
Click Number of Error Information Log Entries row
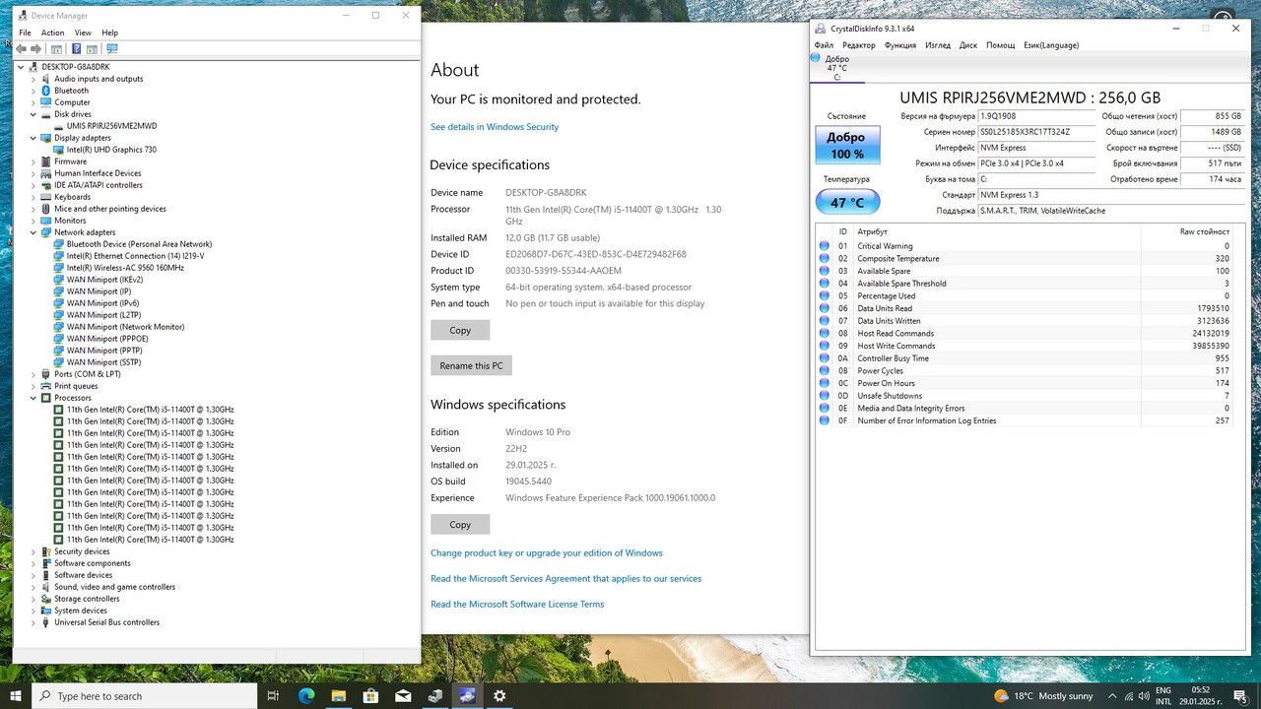(1026, 420)
